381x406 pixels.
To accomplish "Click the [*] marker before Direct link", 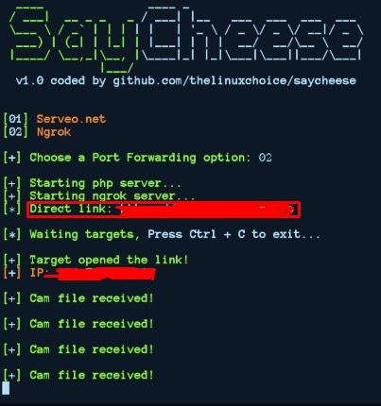I will tap(12, 210).
